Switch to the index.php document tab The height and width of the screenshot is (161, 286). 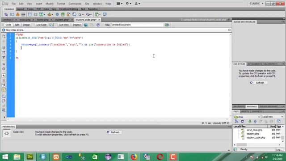[25, 20]
